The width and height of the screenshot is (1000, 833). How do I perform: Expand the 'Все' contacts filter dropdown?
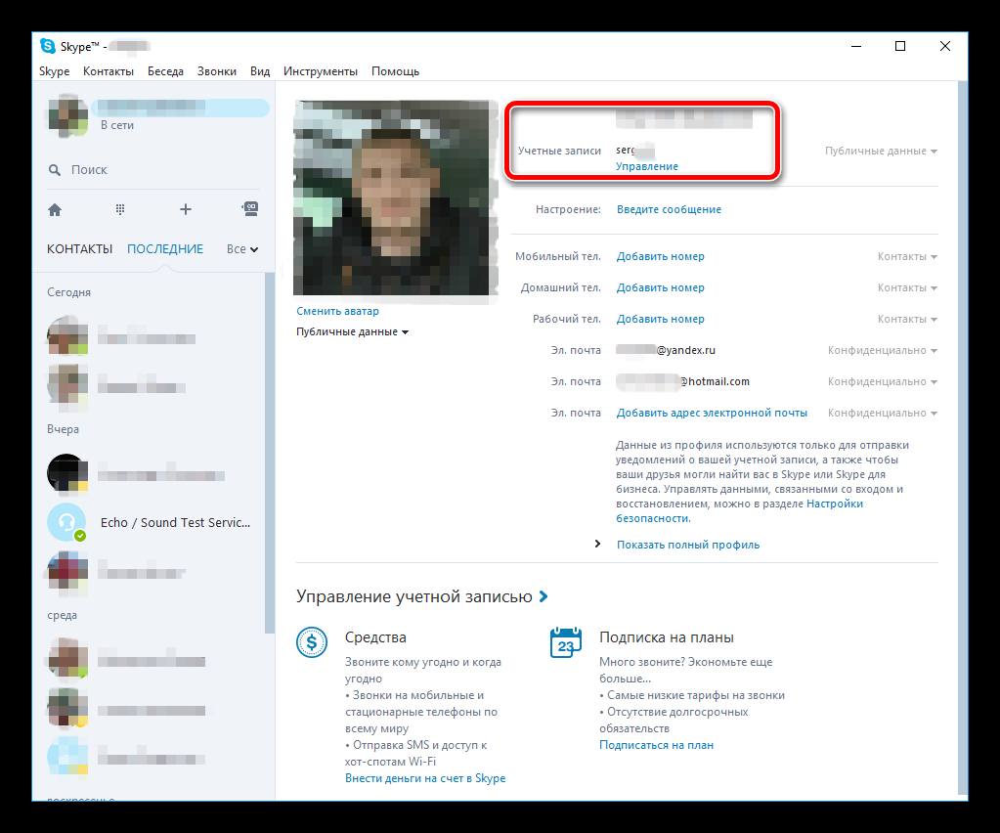click(242, 249)
